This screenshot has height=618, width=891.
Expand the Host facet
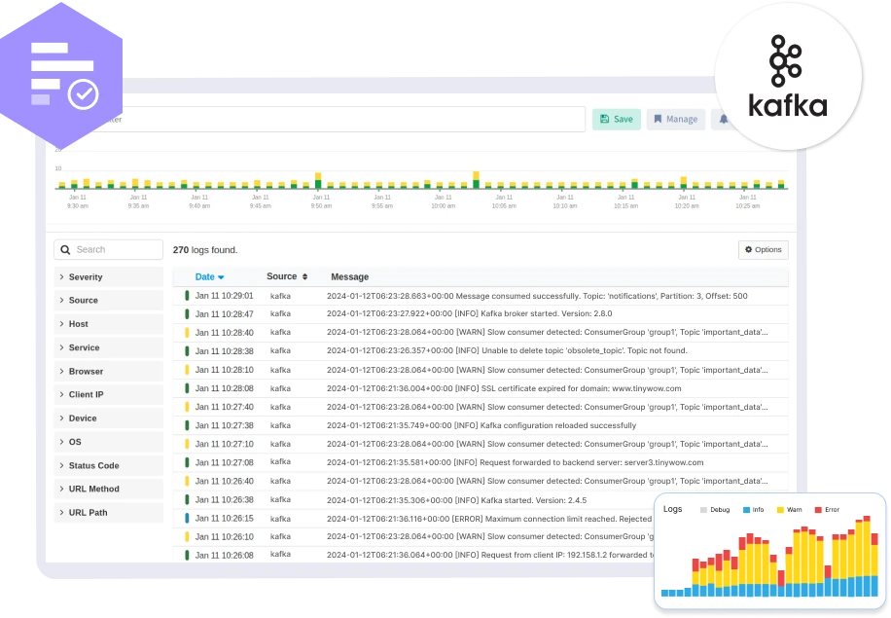click(x=109, y=324)
